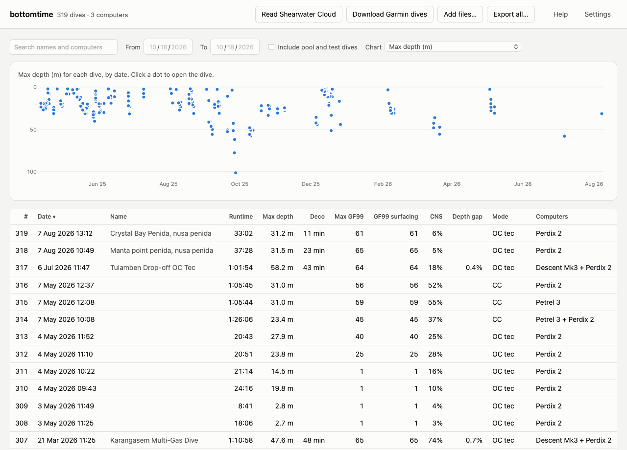Click the From date field
This screenshot has width=627, height=450.
pos(168,47)
